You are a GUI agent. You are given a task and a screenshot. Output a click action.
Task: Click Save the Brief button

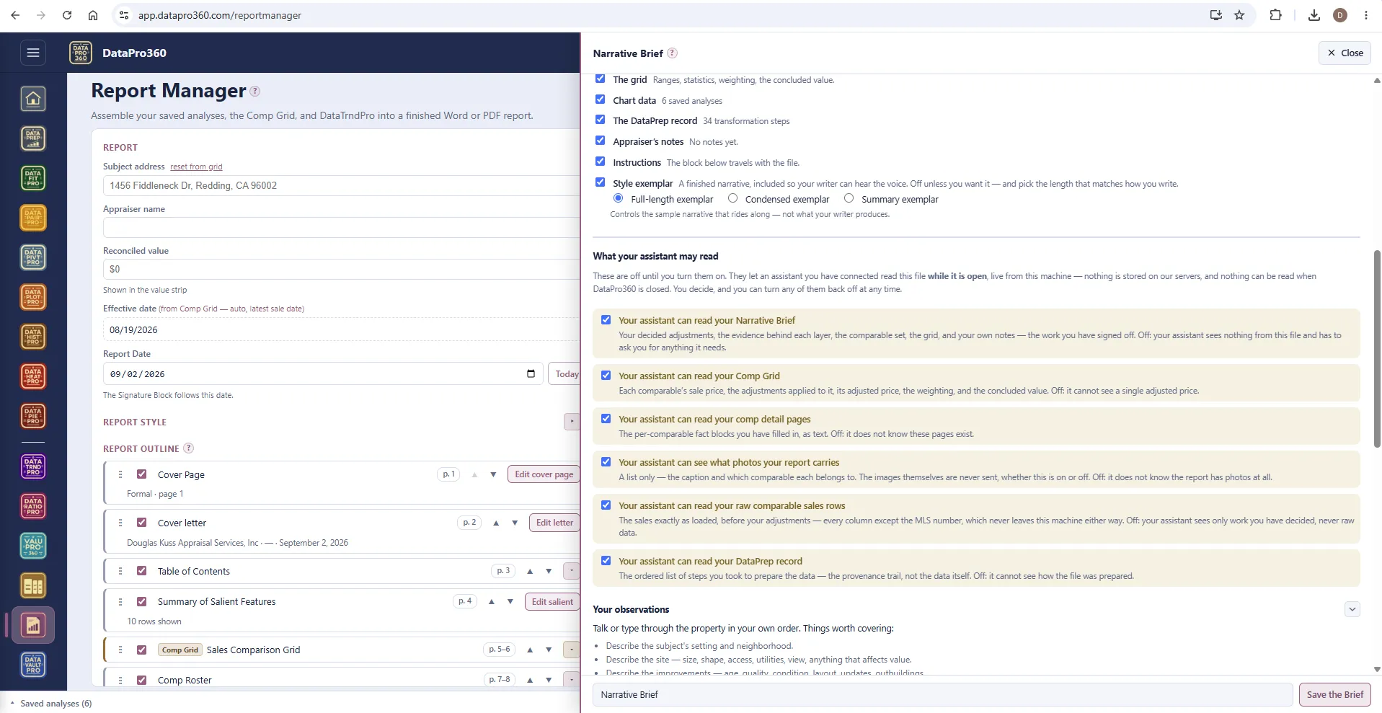1334,694
